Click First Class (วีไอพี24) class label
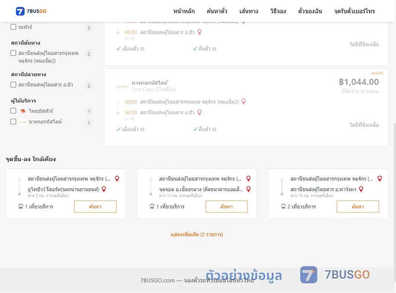This screenshot has width=396, height=293. point(154,89)
